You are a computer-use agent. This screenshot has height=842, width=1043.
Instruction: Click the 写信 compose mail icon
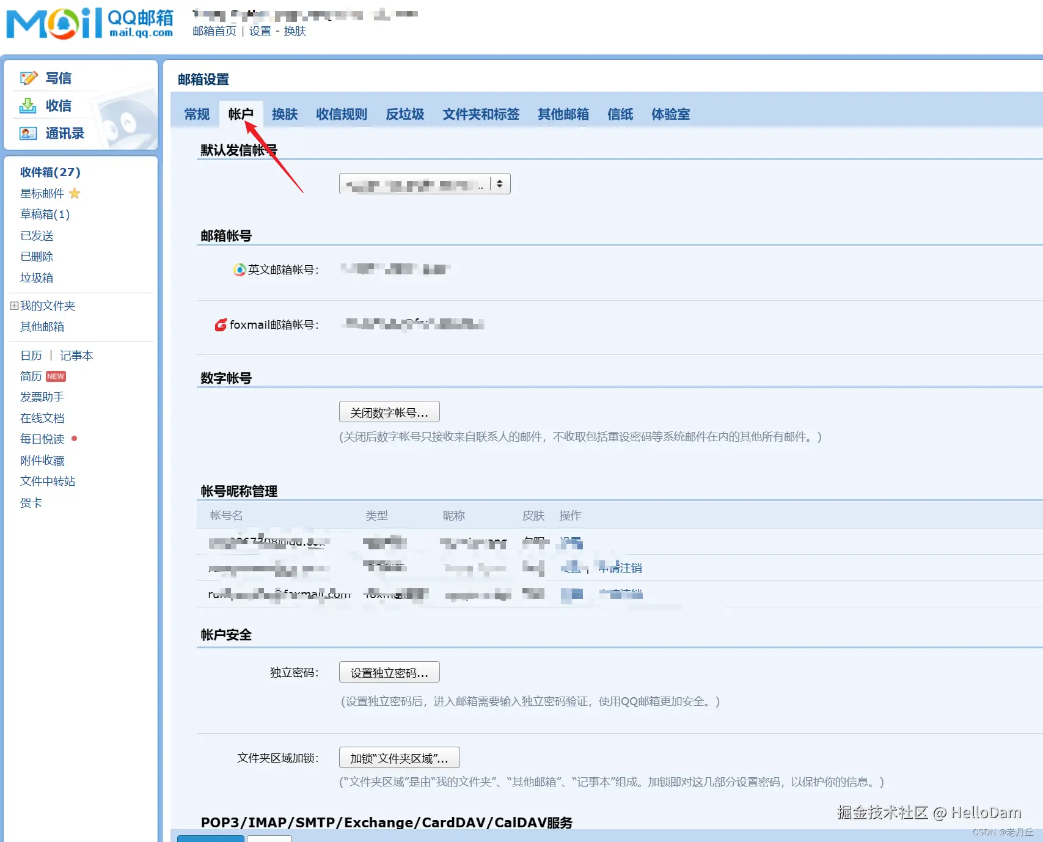click(29, 78)
